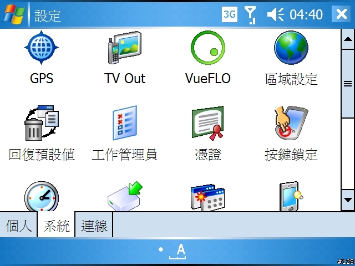Launch the VueFLO settings applet
The height and width of the screenshot is (266, 355).
click(x=208, y=48)
